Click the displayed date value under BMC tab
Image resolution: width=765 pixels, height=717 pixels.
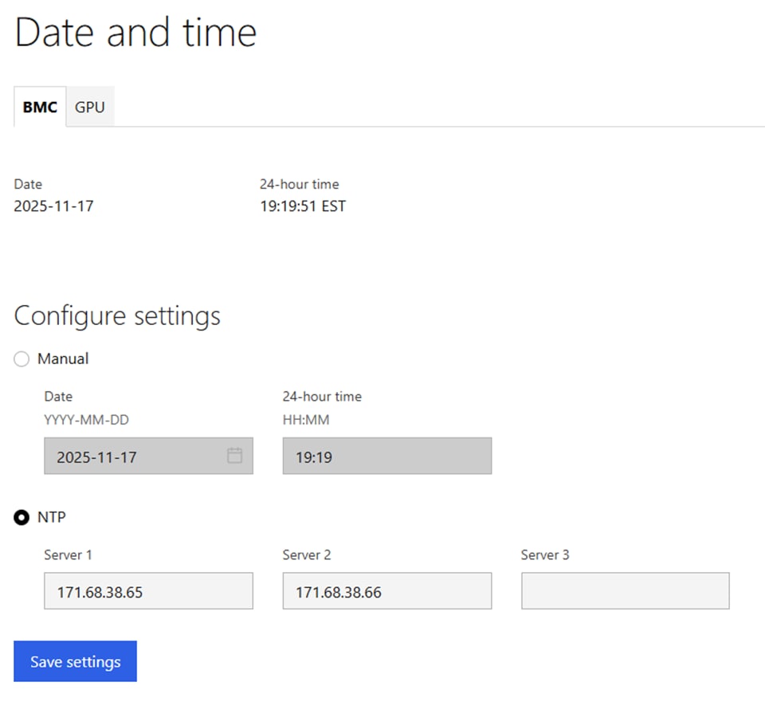[x=53, y=206]
